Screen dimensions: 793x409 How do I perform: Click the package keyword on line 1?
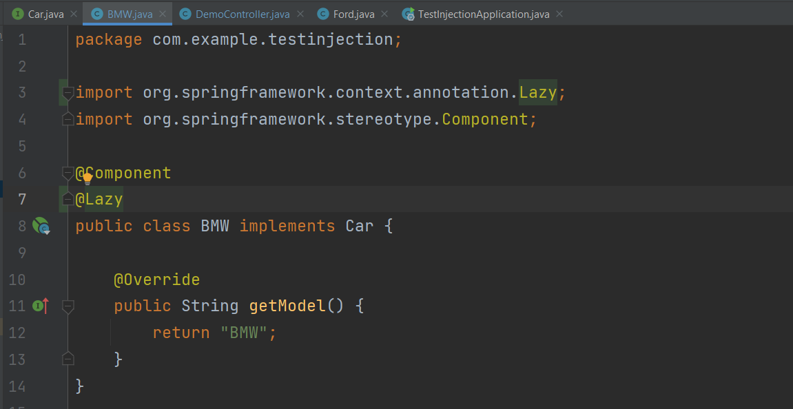point(109,39)
